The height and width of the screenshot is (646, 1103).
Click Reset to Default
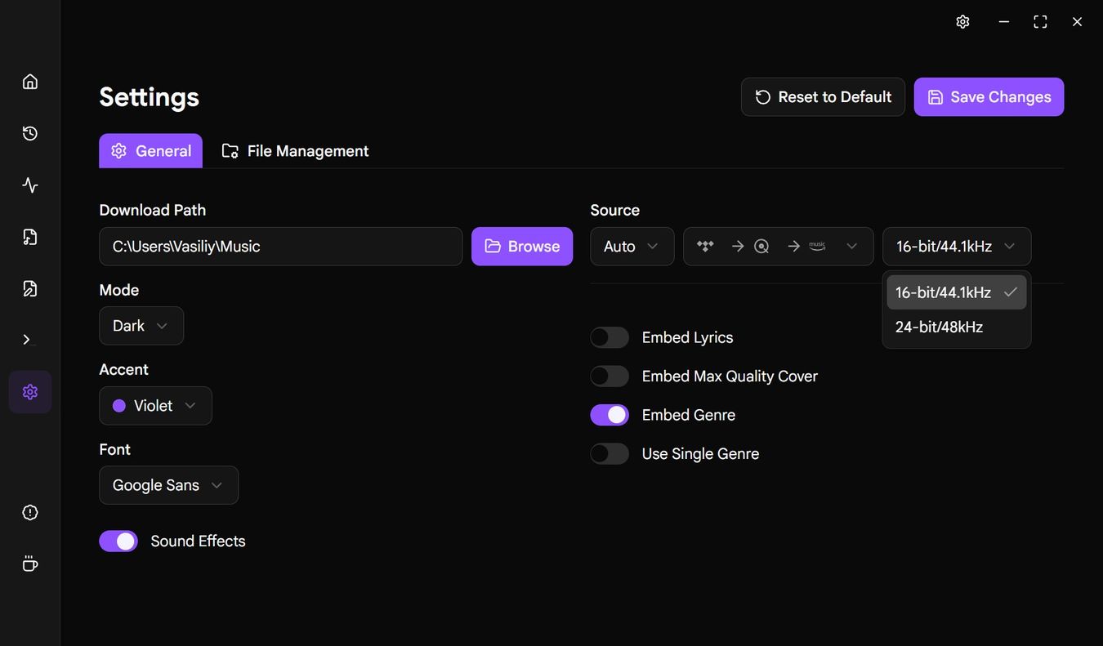pos(823,96)
